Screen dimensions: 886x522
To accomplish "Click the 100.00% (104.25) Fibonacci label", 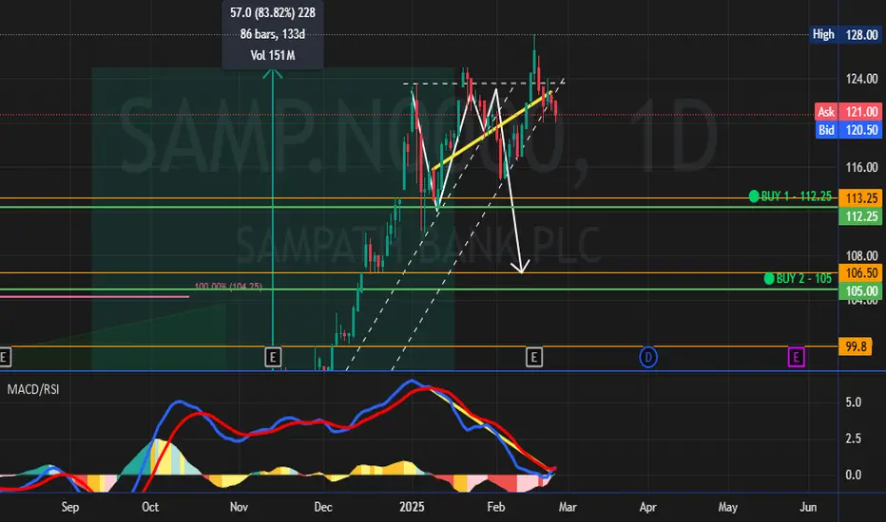I will point(228,287).
